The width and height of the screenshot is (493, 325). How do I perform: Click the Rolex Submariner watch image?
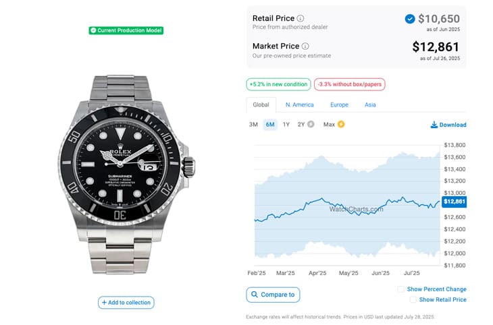[x=126, y=167]
